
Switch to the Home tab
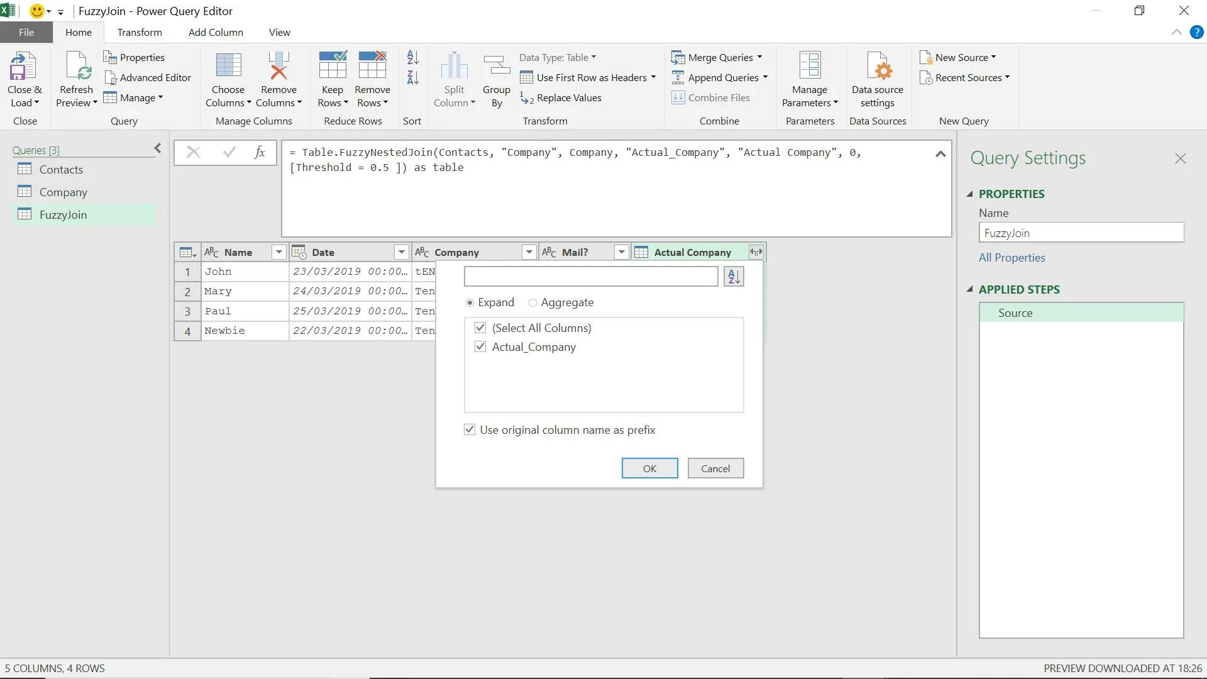[x=79, y=32]
